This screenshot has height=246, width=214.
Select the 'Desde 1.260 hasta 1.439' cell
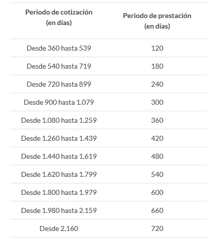coord(59,138)
